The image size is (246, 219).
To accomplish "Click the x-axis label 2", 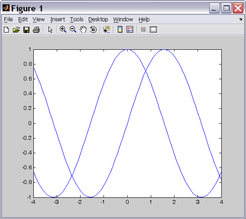I will coord(174,202).
